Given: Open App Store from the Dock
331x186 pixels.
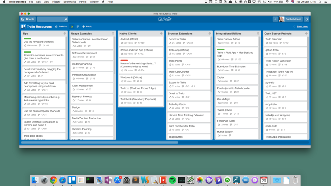Looking at the screenshot, I should 117,180.
